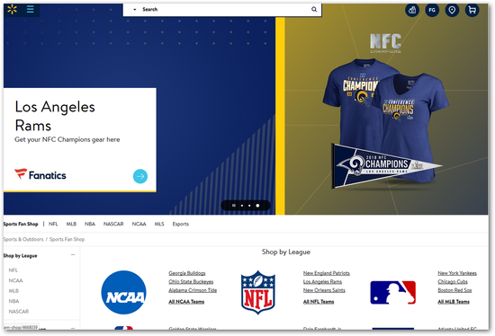Click the Los Angeles Rams banner heading
This screenshot has height=336, width=495.
click(55, 116)
